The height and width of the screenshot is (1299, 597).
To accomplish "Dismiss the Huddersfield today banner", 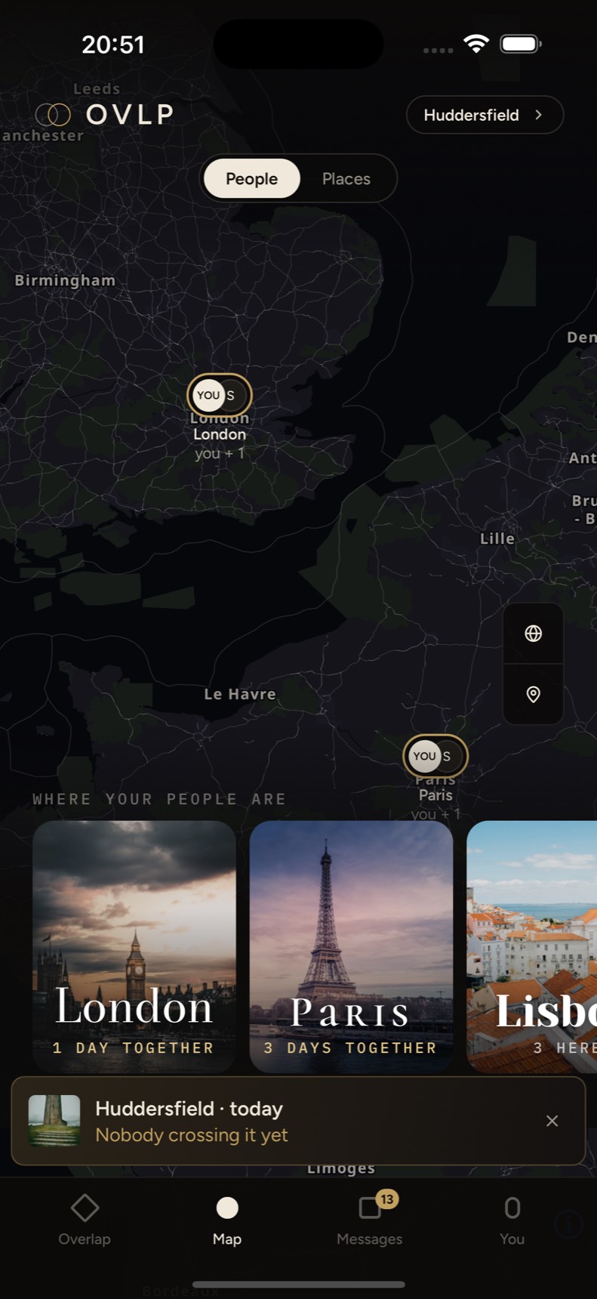I will coord(552,1121).
